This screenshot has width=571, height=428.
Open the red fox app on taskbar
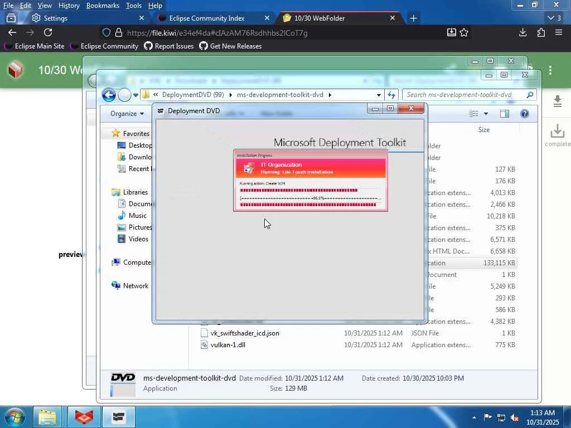[x=85, y=417]
